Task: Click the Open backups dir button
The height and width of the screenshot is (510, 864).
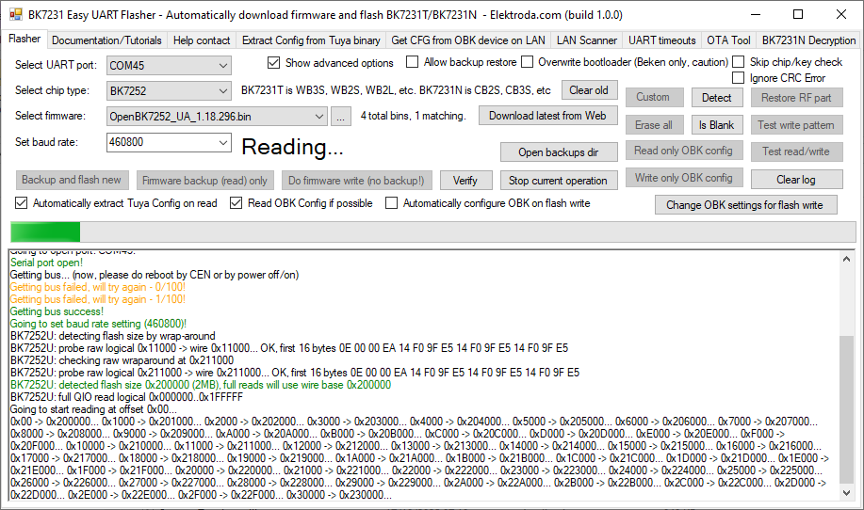Action: 558,152
